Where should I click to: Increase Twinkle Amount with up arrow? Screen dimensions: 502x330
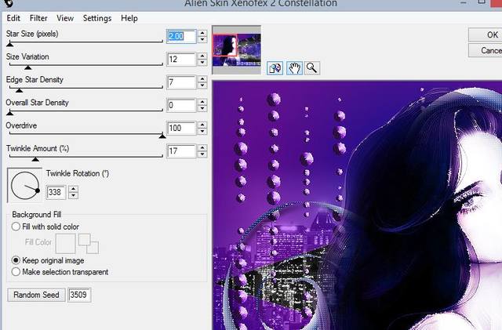coord(202,148)
